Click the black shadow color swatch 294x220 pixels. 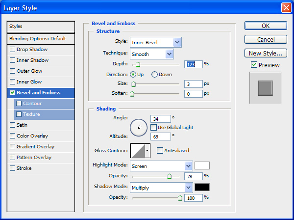click(202, 187)
